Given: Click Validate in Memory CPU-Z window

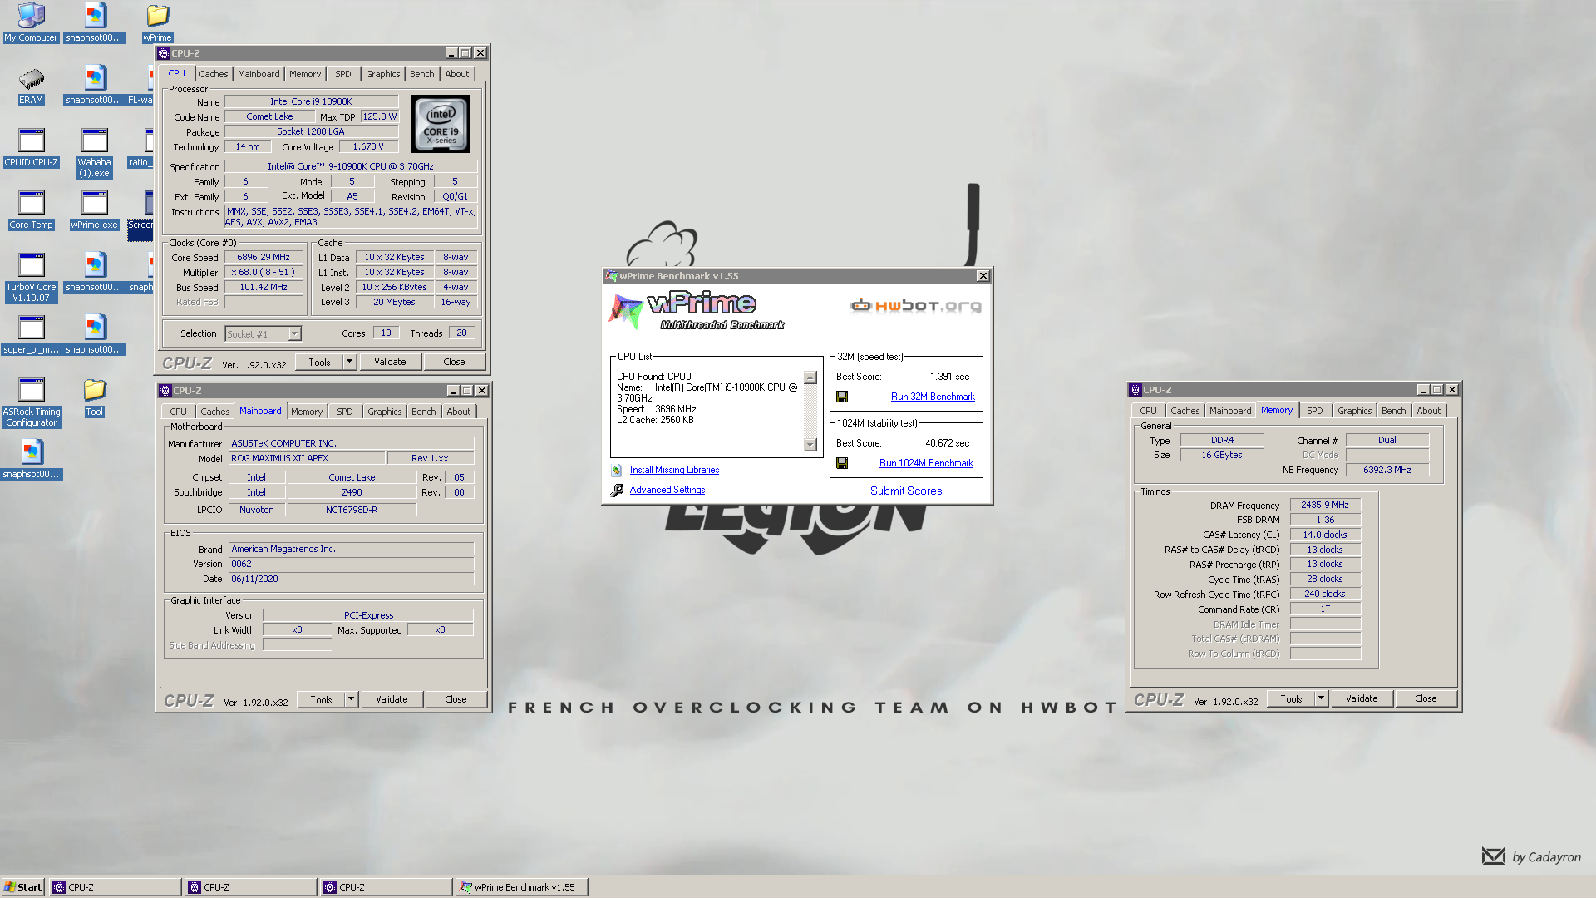Looking at the screenshot, I should pyautogui.click(x=1362, y=698).
